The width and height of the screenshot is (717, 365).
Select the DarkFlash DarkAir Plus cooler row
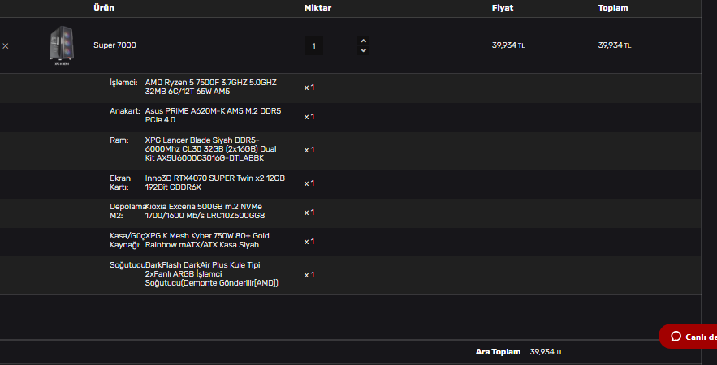click(x=350, y=275)
